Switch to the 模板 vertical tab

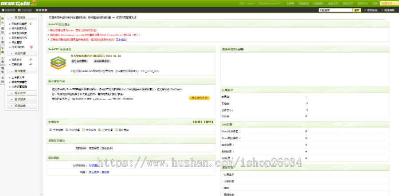pyautogui.click(x=2, y=70)
